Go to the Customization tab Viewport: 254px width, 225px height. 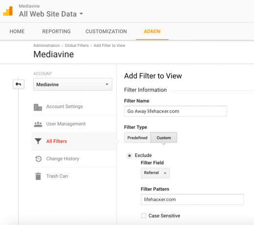106,31
